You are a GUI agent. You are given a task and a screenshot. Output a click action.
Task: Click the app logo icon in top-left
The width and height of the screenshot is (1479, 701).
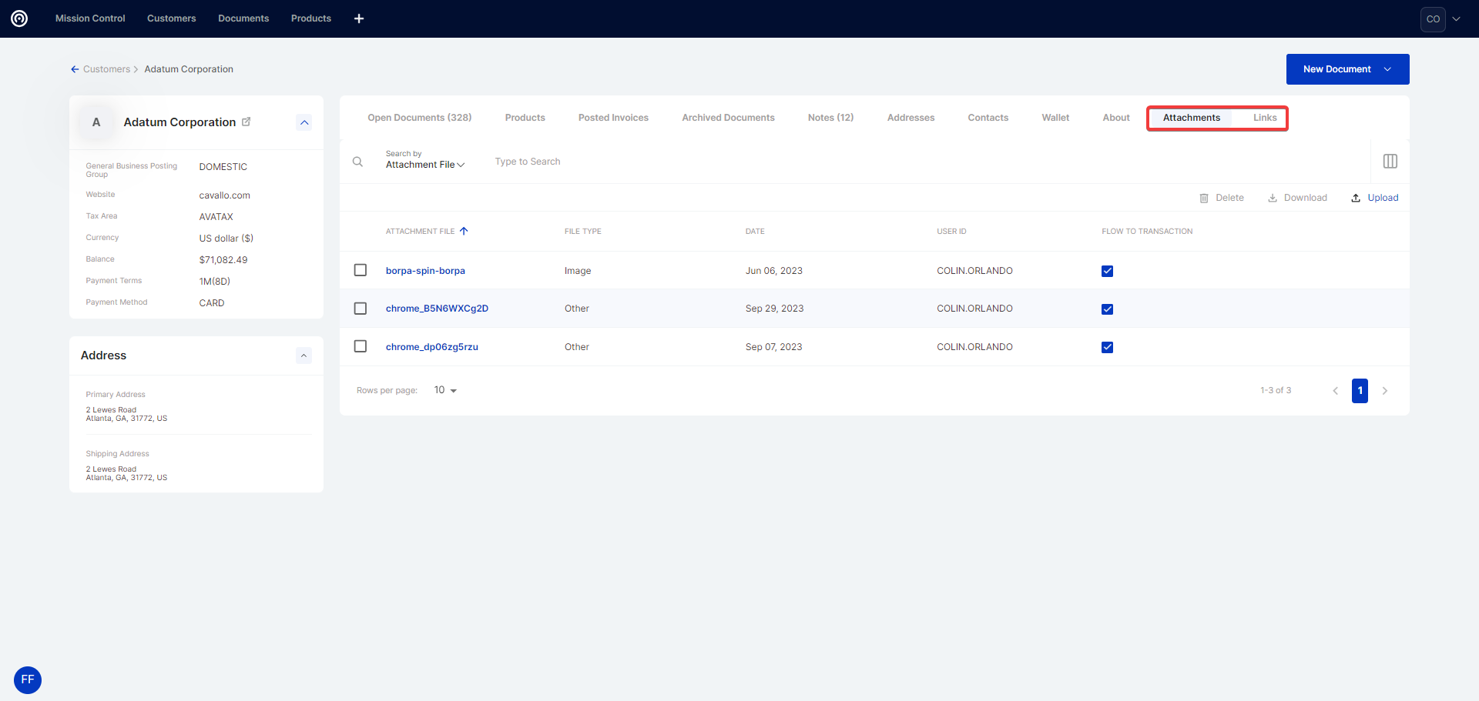point(19,18)
